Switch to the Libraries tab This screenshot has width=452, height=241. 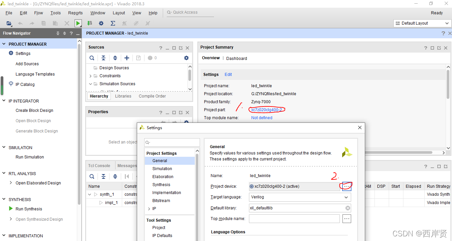123,96
